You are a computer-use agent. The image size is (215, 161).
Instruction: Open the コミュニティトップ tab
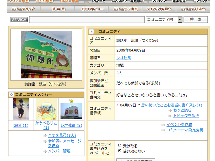23,9
